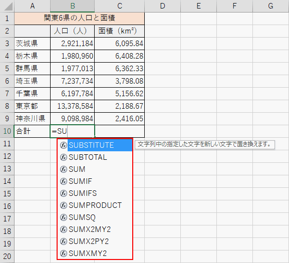
Task: Click the fx icon beside SUMIFS
Action: click(64, 193)
